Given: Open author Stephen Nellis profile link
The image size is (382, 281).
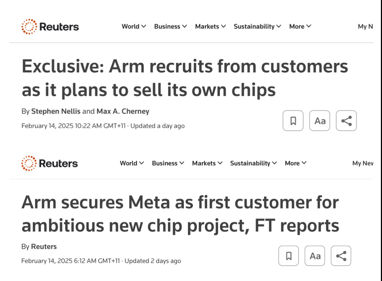Looking at the screenshot, I should click(56, 111).
